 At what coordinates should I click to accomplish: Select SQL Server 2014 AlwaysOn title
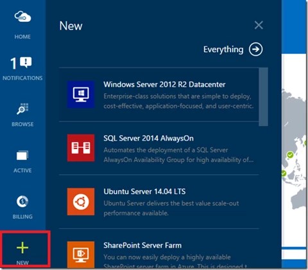(149, 138)
